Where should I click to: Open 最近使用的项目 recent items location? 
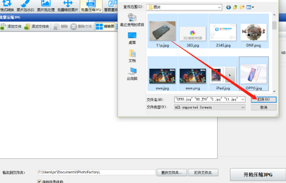[x=132, y=20]
